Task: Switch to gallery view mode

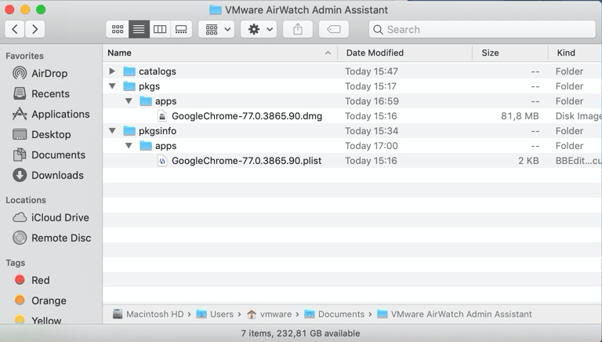Action: click(x=181, y=29)
